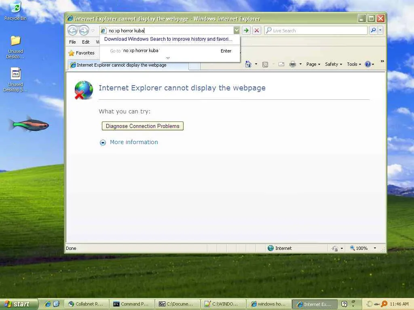
Task: Click the Favorites star button
Action: [82, 53]
